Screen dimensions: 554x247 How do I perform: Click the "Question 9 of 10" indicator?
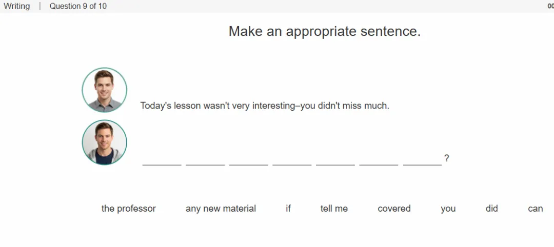78,6
